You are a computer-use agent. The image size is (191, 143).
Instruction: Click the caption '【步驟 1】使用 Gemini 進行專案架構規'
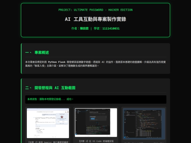[48, 142]
